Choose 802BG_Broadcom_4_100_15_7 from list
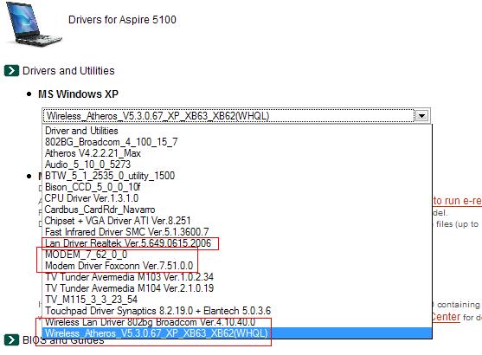This screenshot has width=482, height=355. pos(237,142)
